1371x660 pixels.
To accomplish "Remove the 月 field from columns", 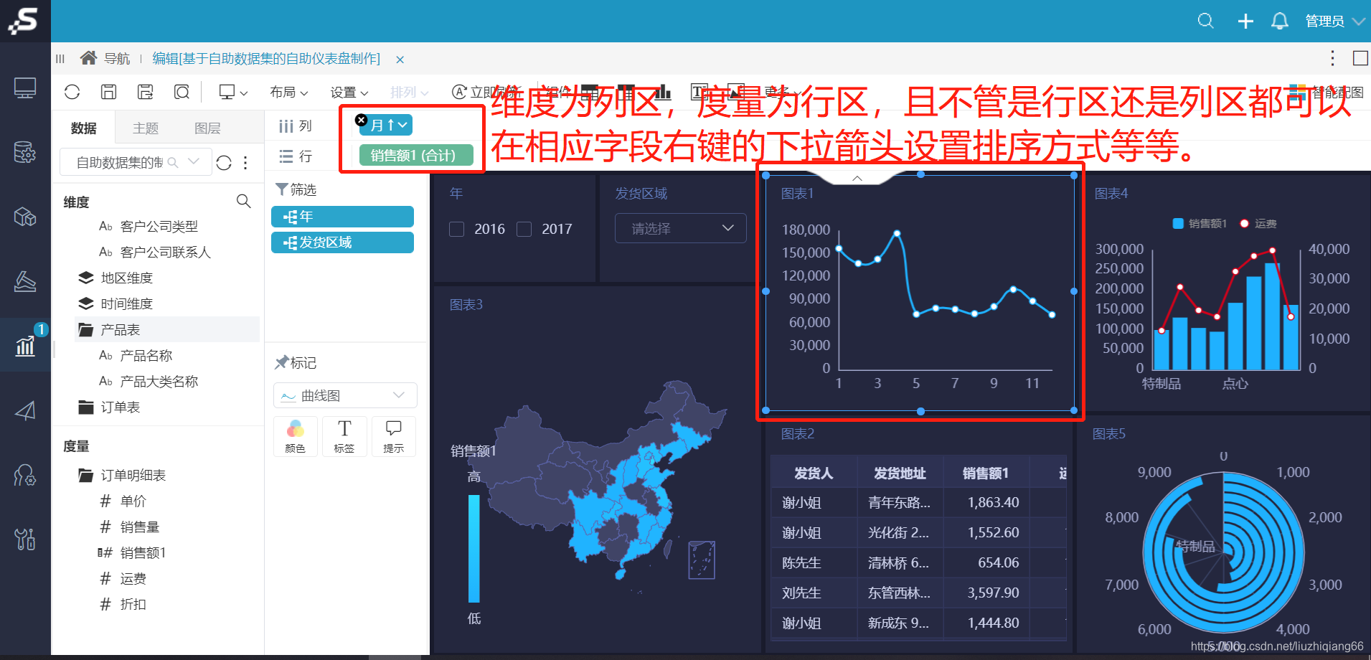I will point(362,120).
